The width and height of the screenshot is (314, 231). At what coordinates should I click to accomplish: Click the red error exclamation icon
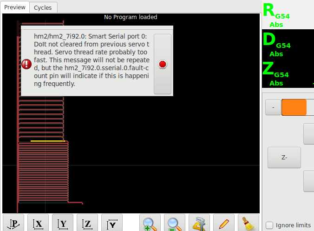click(26, 64)
